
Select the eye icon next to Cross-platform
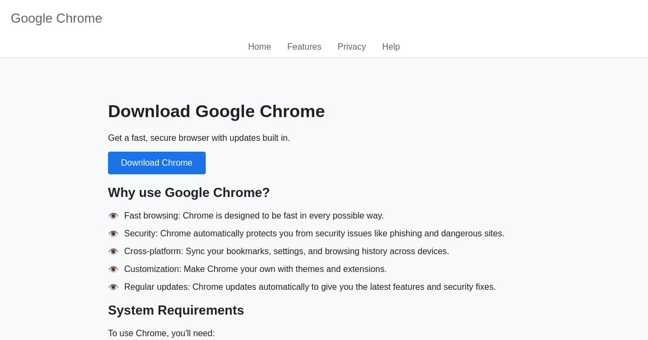click(113, 251)
